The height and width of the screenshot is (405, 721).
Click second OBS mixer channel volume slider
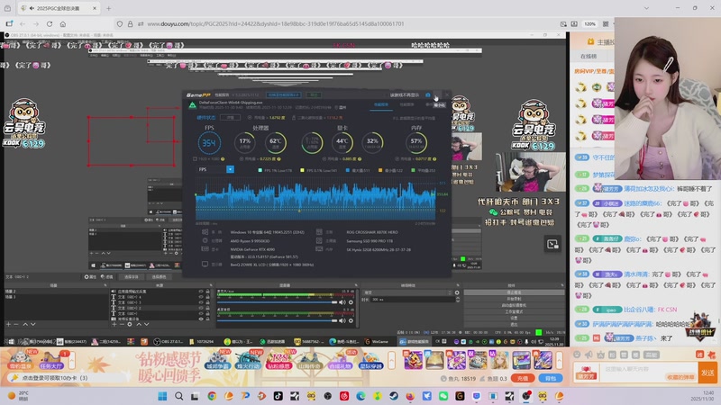coord(278,320)
